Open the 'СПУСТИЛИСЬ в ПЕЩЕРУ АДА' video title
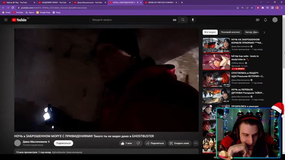Image resolution: width=285 pixels, height=160 pixels. (248, 75)
